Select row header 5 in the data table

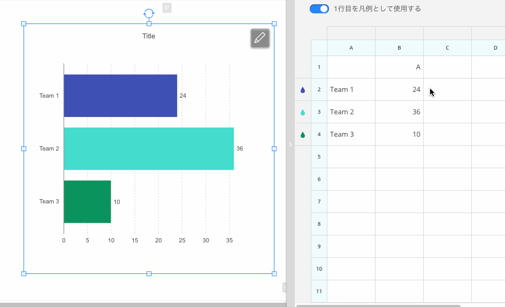(x=319, y=157)
